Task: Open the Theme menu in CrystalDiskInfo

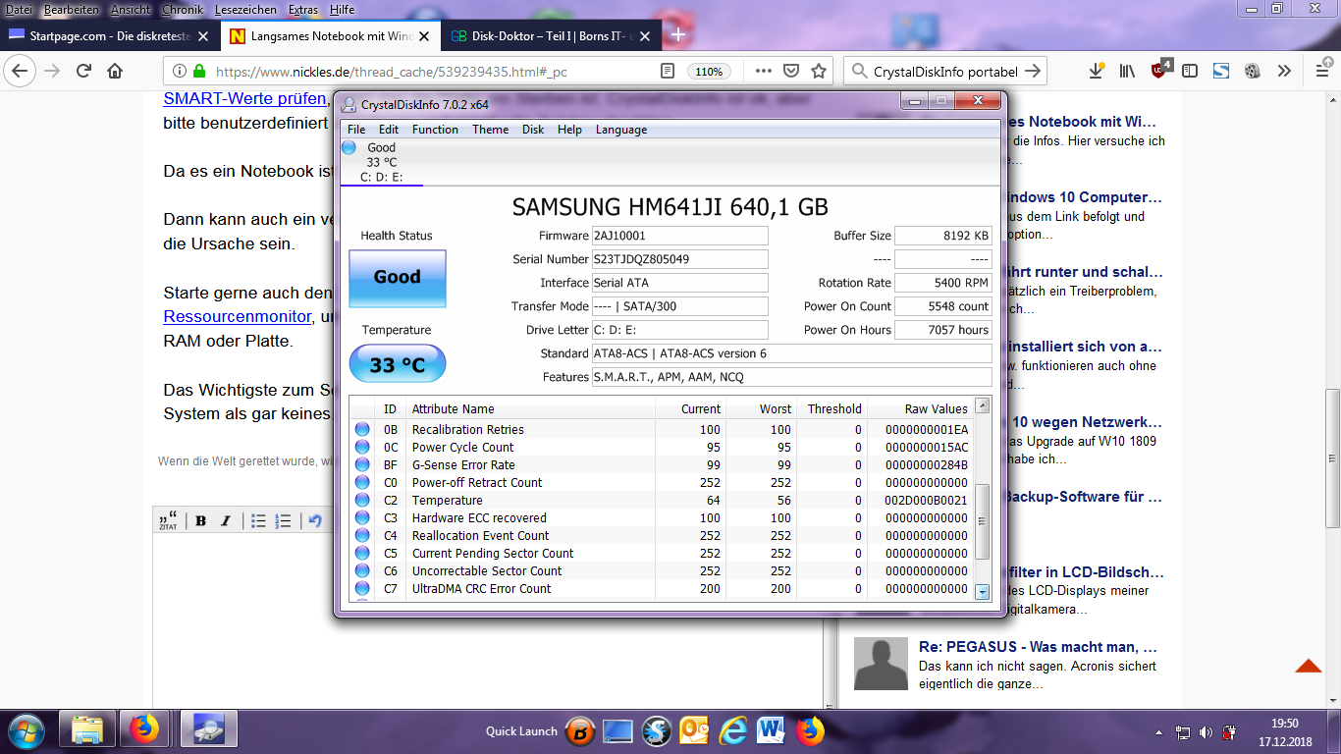Action: click(490, 130)
